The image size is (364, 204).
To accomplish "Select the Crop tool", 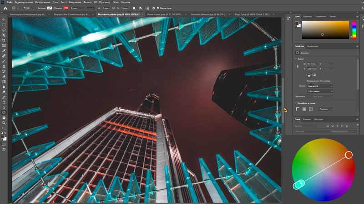I will (4, 40).
